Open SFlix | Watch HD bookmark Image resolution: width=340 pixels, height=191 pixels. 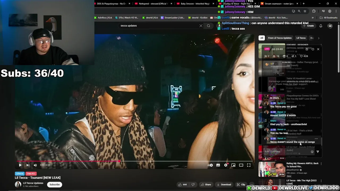127,18
